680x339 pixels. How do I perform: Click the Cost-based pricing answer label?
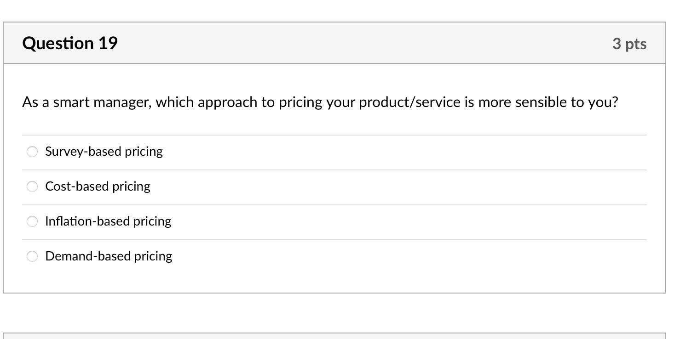tap(98, 186)
